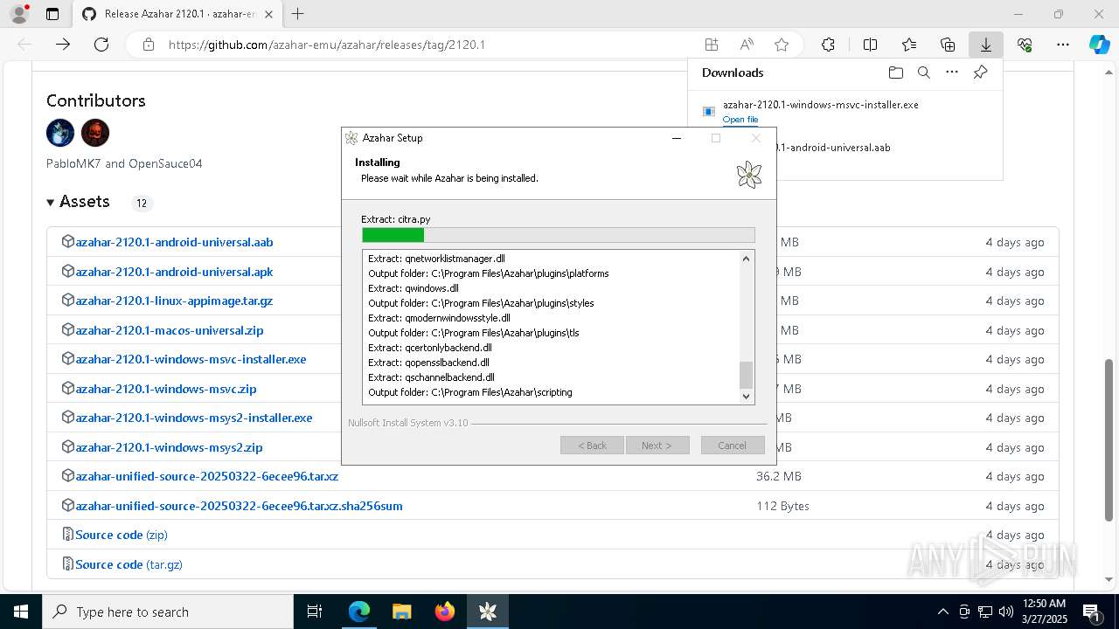Download azahar-unified-source tar.xz archive
Screen dimensions: 1119x629
click(207, 476)
